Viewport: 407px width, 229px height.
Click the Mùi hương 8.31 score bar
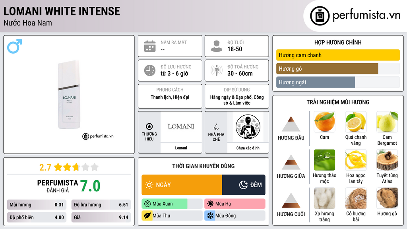pyautogui.click(x=37, y=205)
